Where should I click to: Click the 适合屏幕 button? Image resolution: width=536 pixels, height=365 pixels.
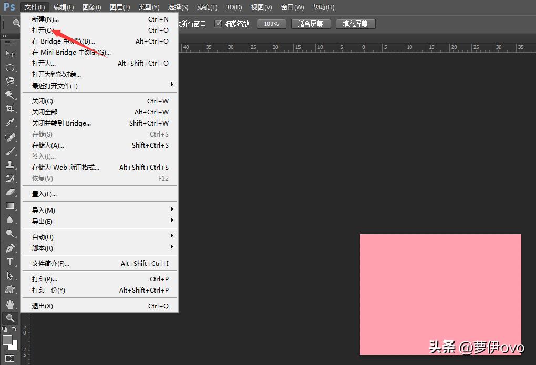pos(311,24)
